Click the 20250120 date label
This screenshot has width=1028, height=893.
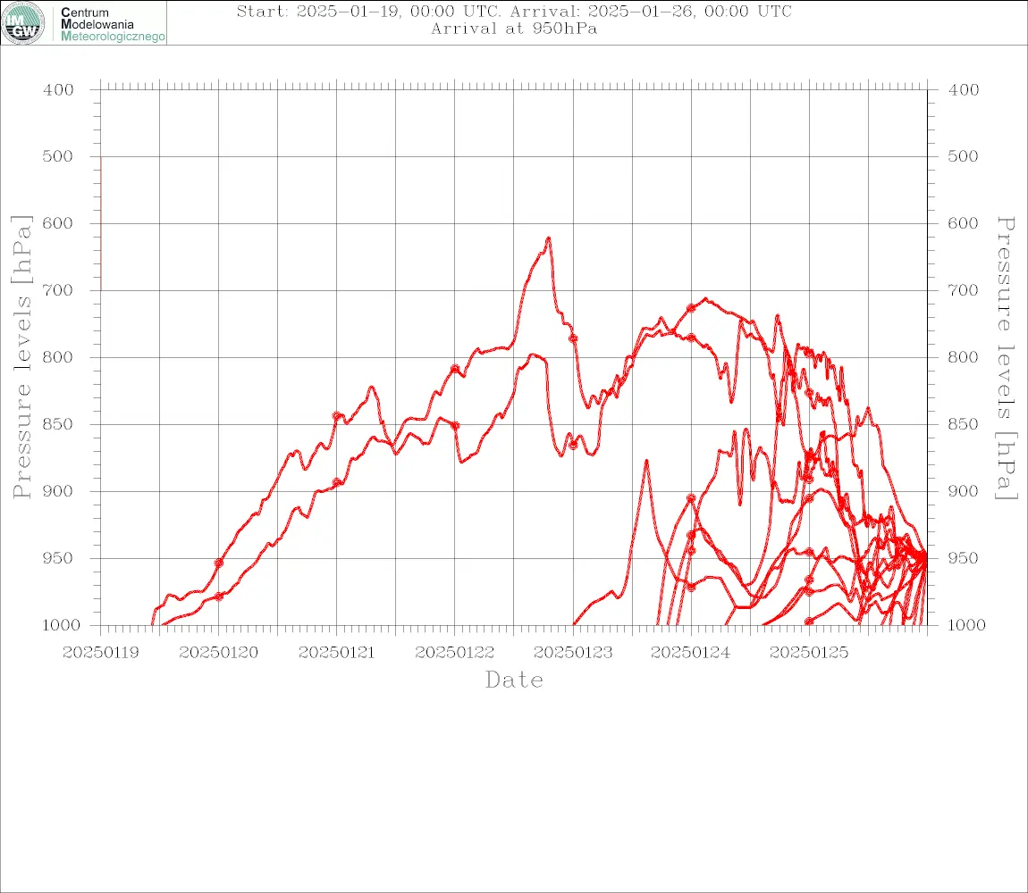click(x=219, y=653)
